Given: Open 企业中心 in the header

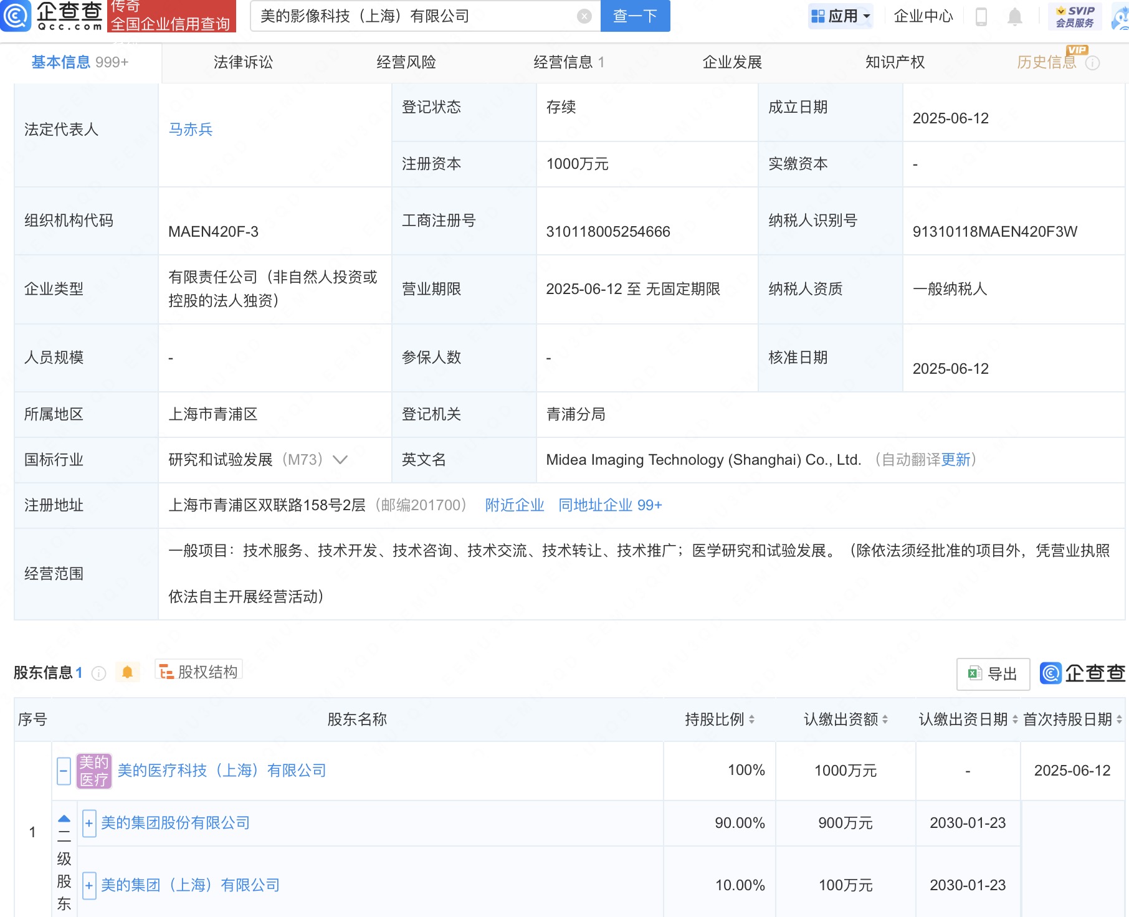Looking at the screenshot, I should (x=923, y=17).
